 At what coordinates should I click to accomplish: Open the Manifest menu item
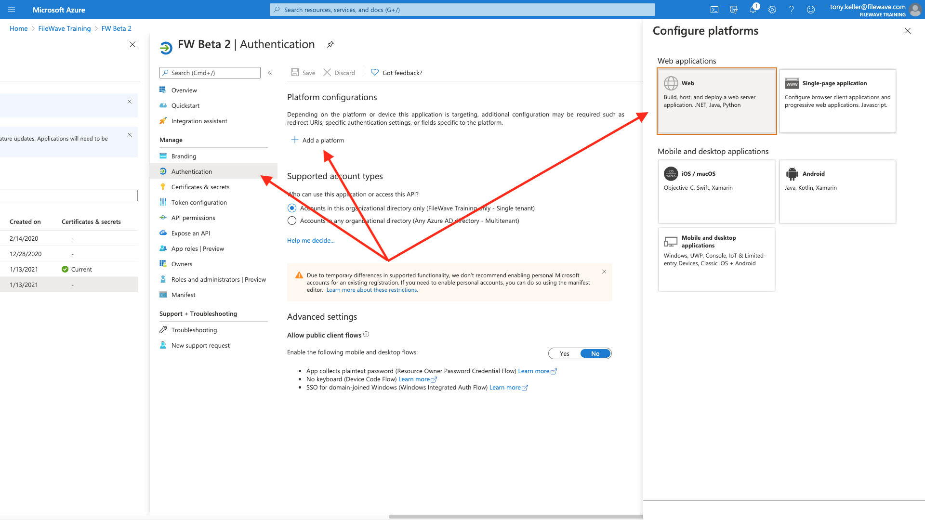[183, 295]
